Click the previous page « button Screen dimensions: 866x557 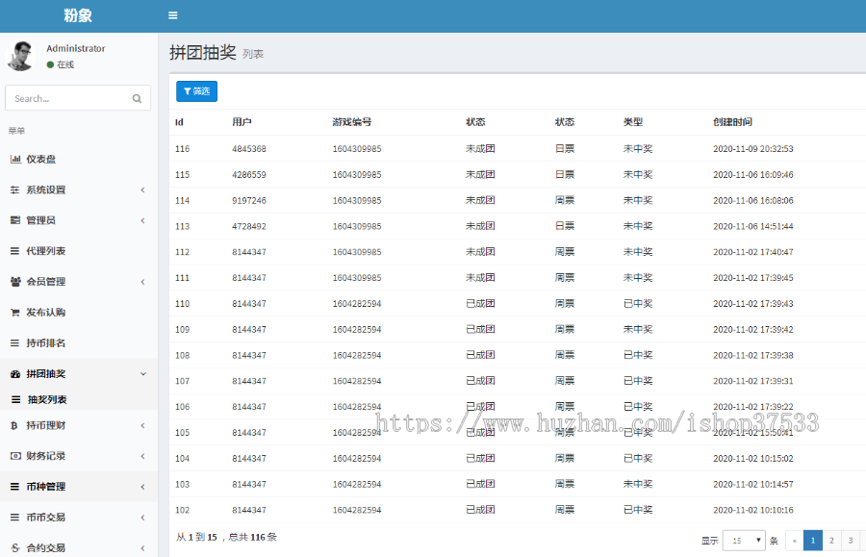[794, 541]
